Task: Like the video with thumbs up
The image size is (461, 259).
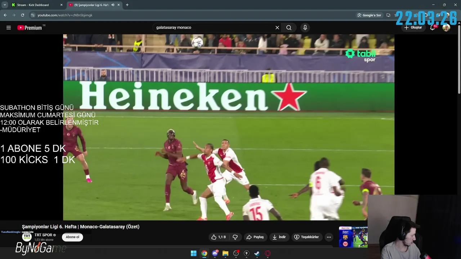Action: [x=219, y=237]
